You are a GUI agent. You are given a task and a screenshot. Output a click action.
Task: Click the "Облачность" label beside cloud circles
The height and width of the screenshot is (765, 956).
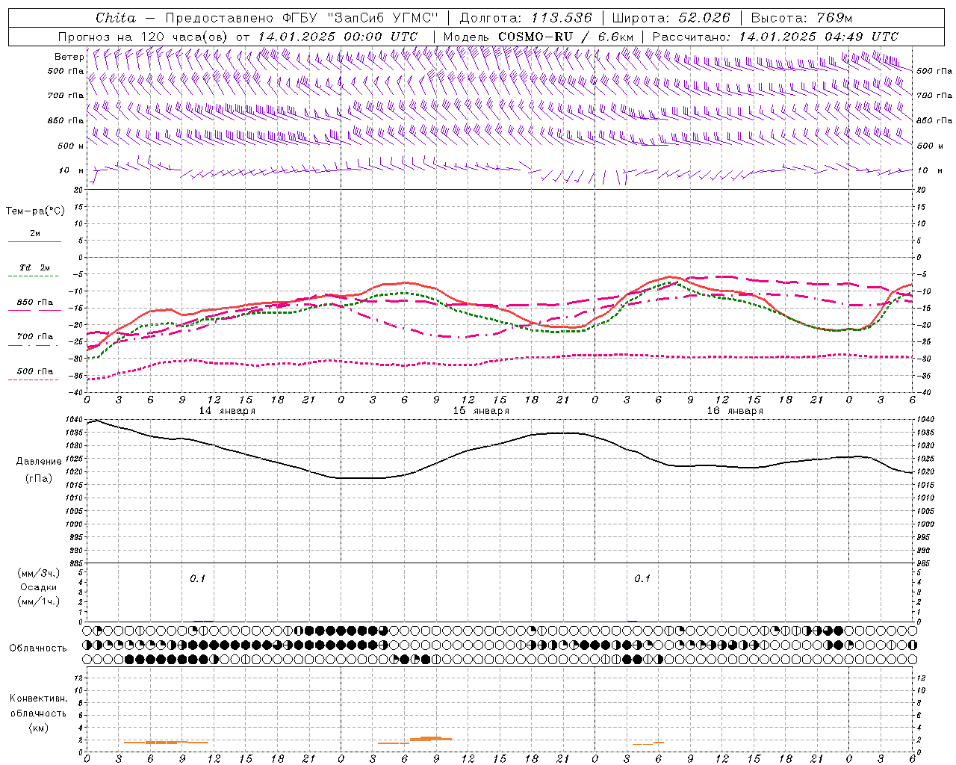click(38, 648)
